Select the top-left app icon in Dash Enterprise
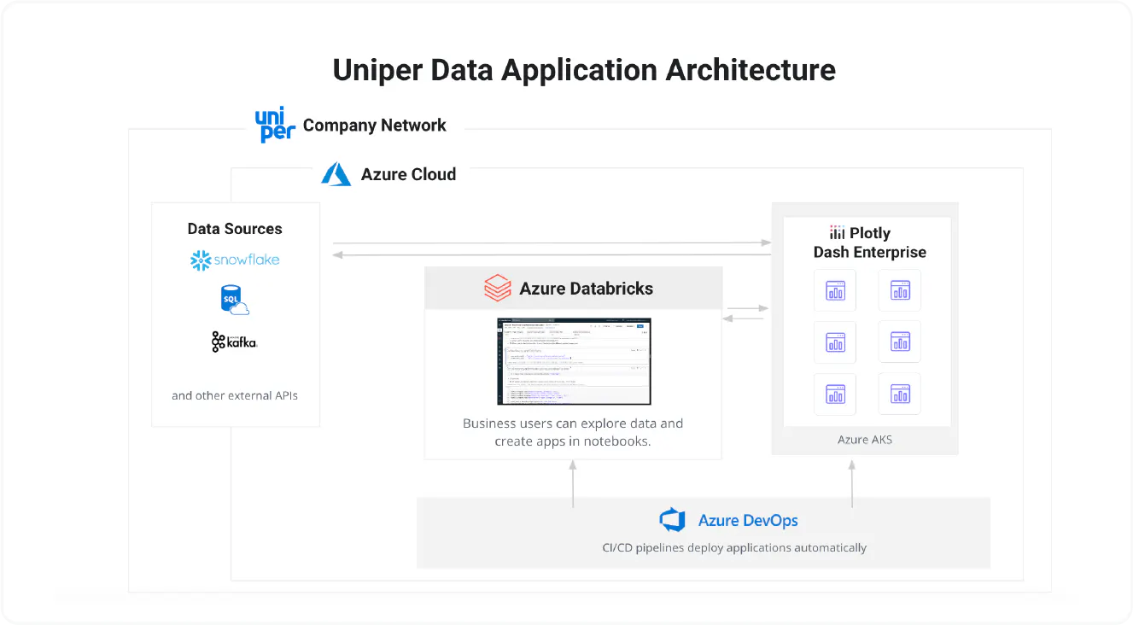1133x625 pixels. click(835, 290)
